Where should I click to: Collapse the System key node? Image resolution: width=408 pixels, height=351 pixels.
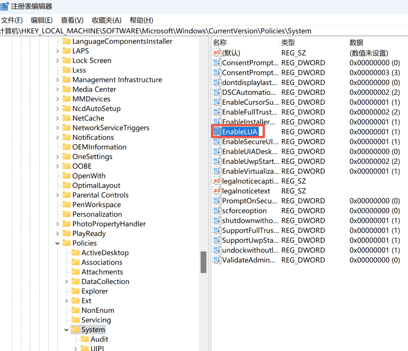67,330
